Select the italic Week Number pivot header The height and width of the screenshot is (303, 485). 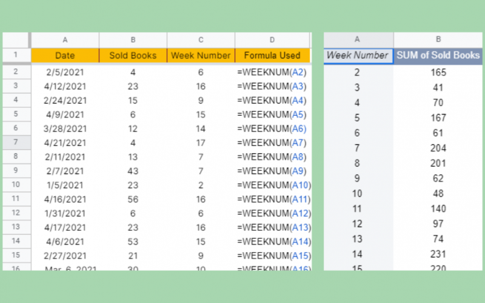coord(357,55)
